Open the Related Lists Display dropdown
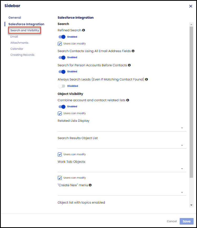The image size is (197, 228). coord(122,128)
